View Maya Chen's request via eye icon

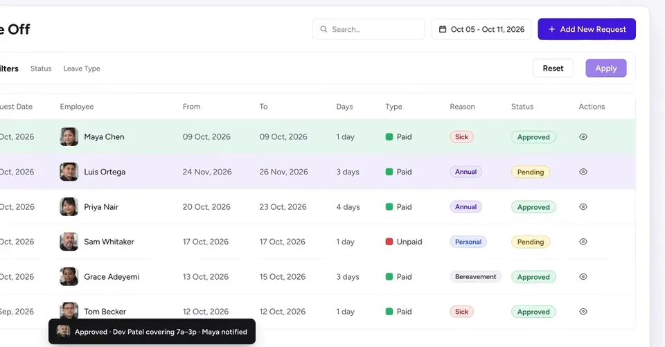pyautogui.click(x=583, y=137)
